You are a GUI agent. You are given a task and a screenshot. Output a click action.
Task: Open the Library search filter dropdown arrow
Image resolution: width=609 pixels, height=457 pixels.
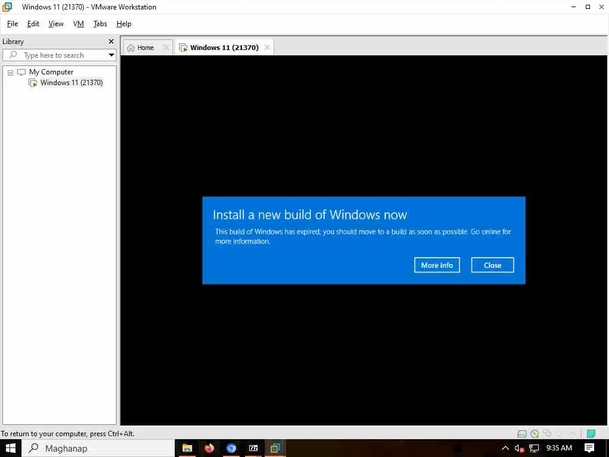(x=111, y=55)
